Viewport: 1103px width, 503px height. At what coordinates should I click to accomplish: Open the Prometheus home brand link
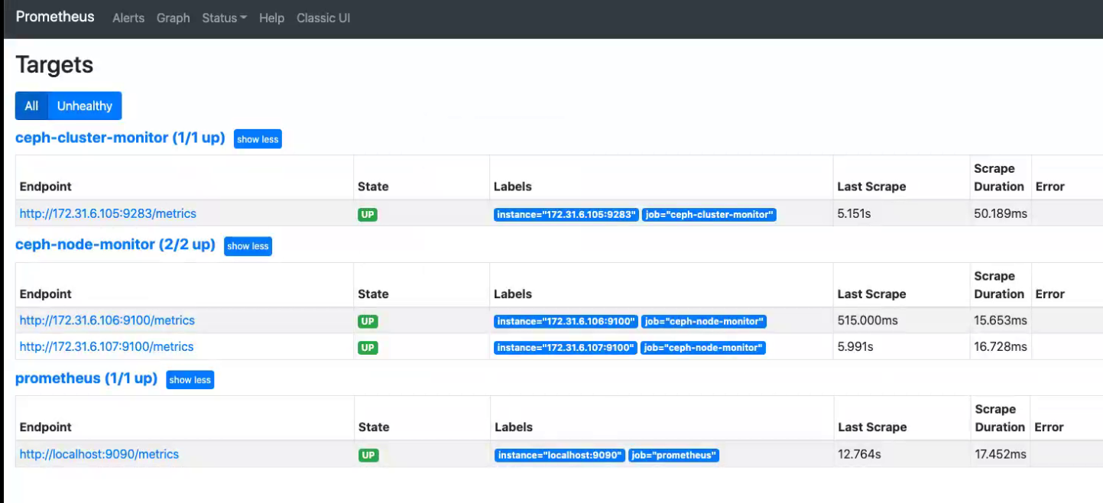tap(55, 17)
